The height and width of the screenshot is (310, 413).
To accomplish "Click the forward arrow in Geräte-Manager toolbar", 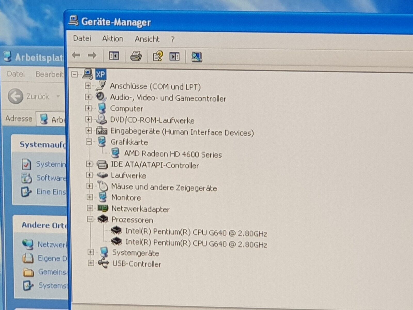I will pyautogui.click(x=92, y=55).
